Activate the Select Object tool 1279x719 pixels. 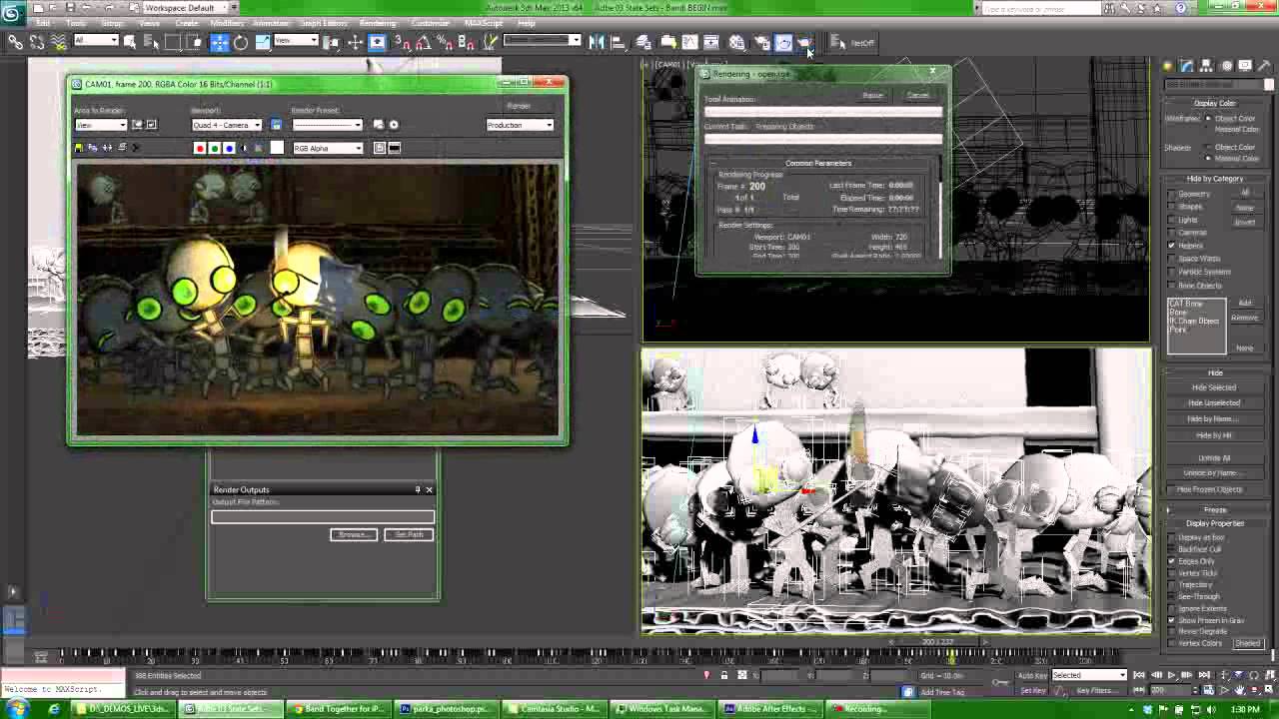[130, 42]
